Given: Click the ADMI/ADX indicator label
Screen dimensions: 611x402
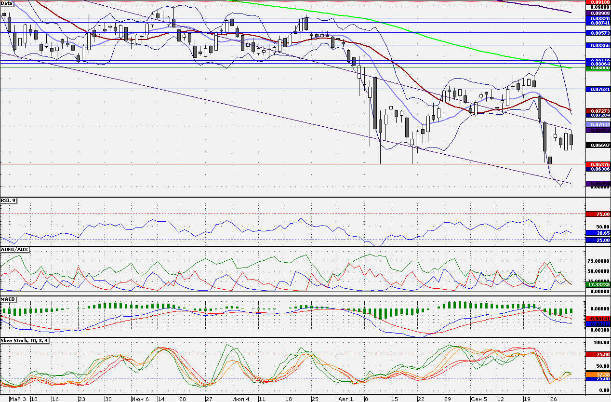Looking at the screenshot, I should pos(14,250).
